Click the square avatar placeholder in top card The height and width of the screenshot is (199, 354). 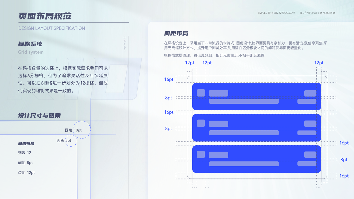[201, 93]
